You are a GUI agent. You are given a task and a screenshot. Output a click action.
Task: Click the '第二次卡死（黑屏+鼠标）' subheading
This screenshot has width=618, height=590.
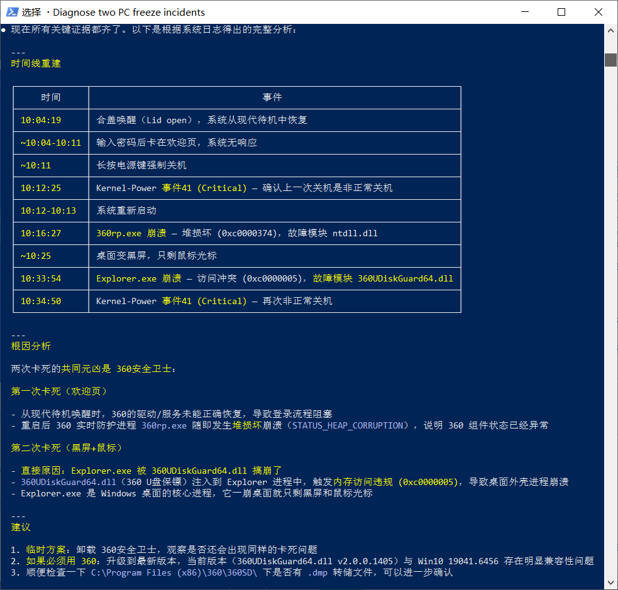[66, 448]
